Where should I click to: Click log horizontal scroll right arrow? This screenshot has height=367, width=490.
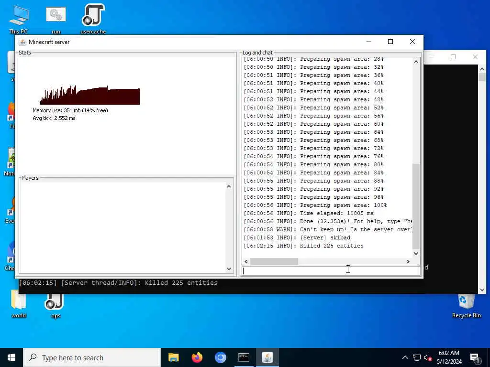[408, 261]
